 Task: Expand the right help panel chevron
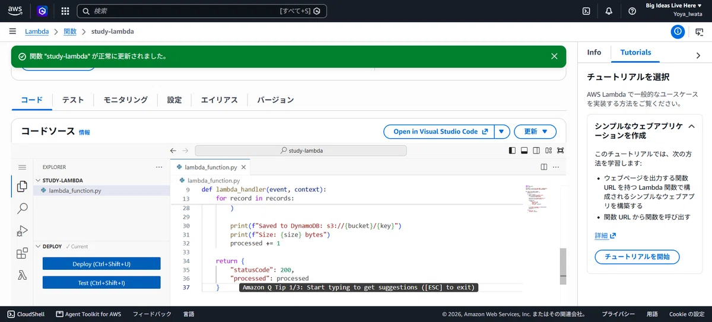click(x=698, y=55)
